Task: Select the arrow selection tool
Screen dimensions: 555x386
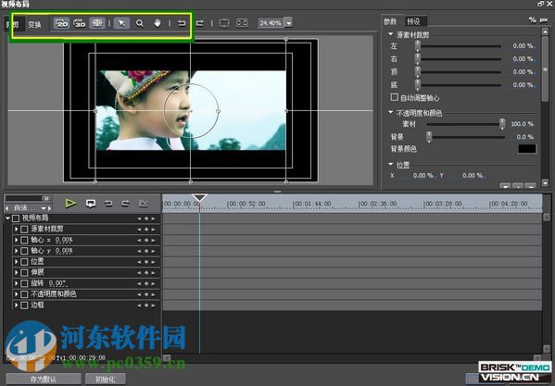Action: [121, 23]
